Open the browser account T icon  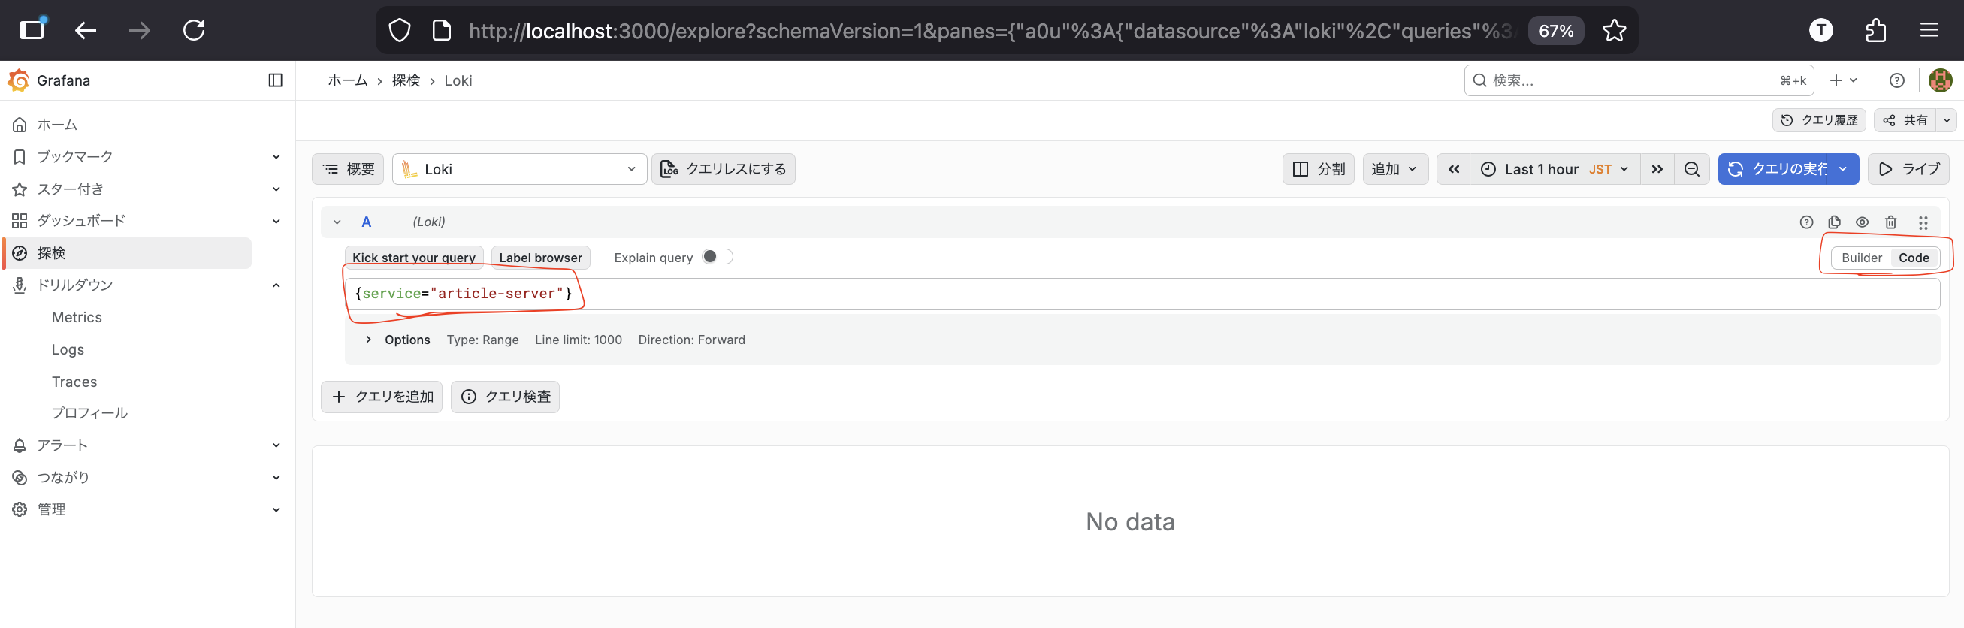(x=1820, y=31)
